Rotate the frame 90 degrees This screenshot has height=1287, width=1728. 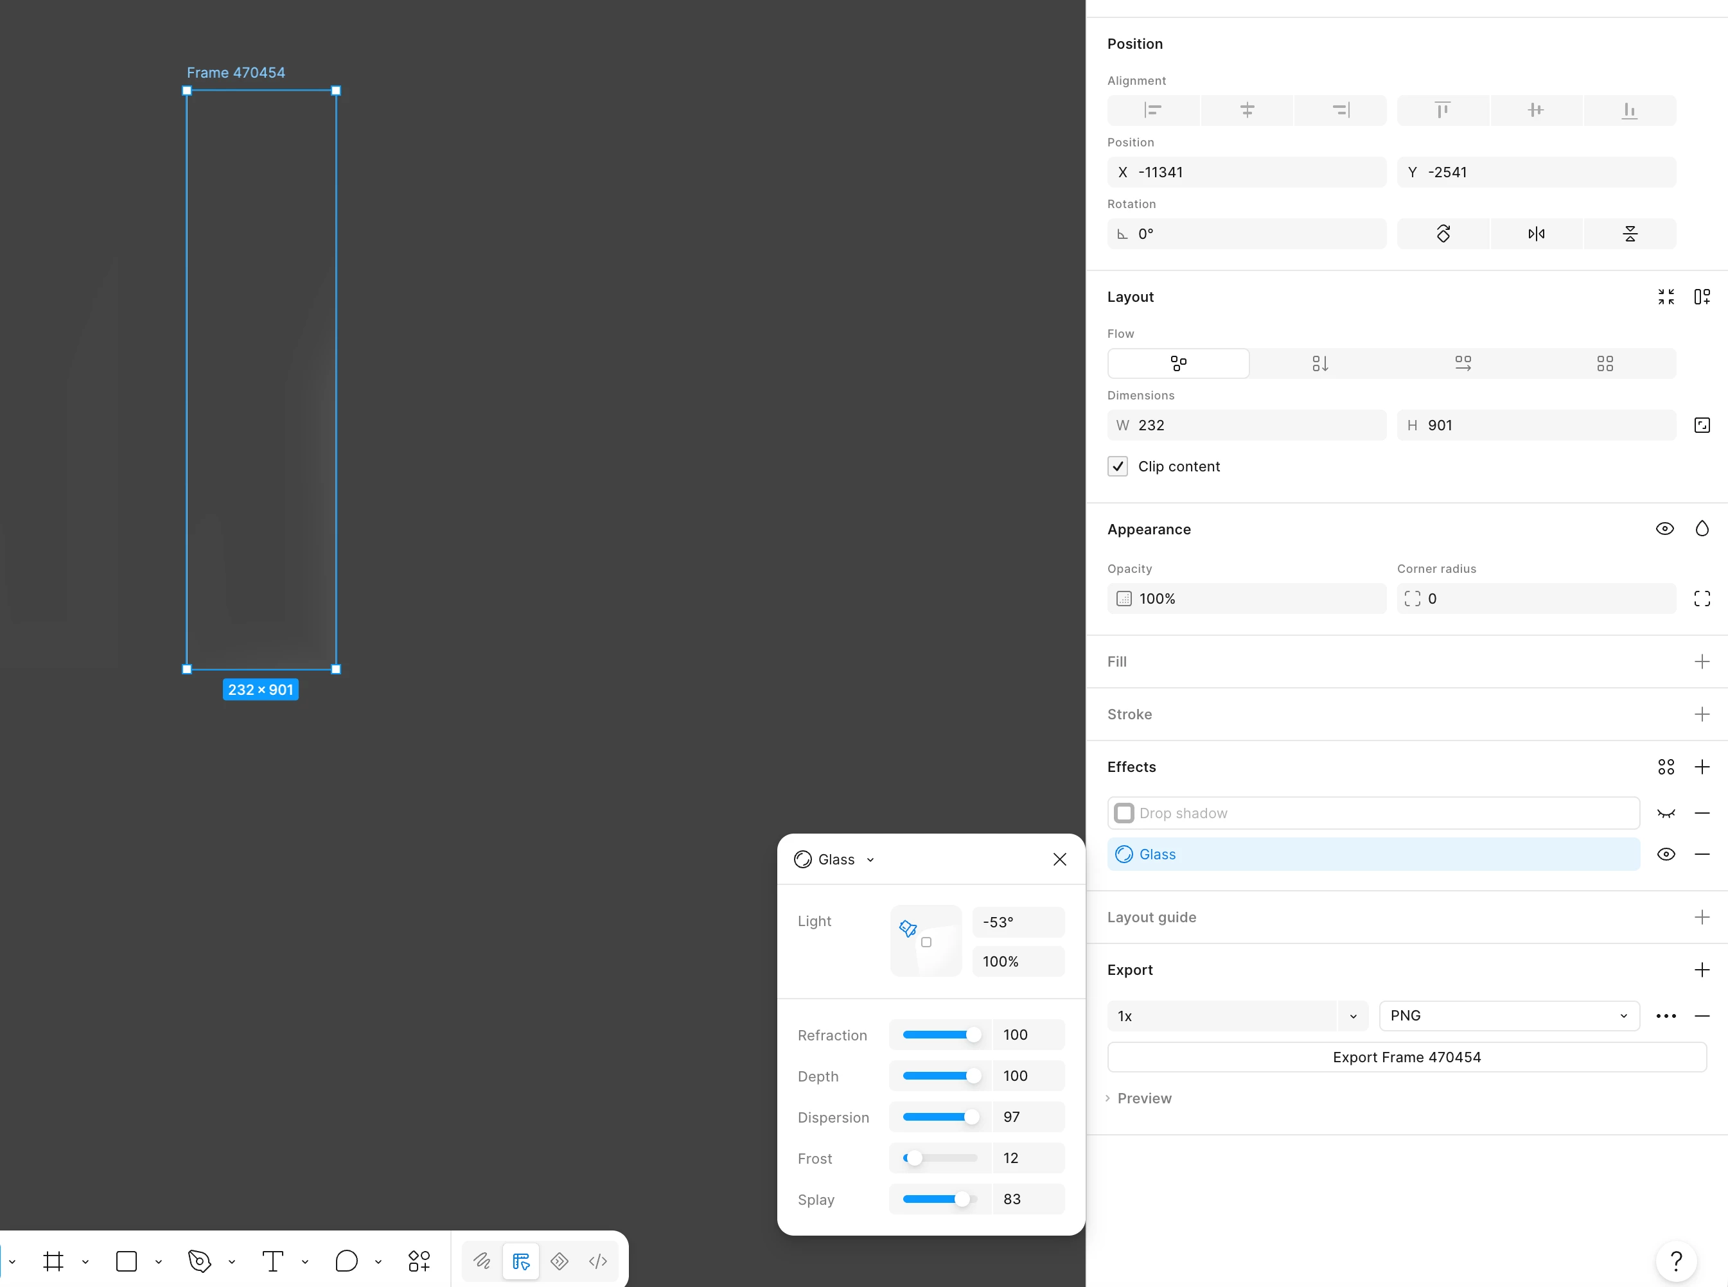pyautogui.click(x=1443, y=234)
